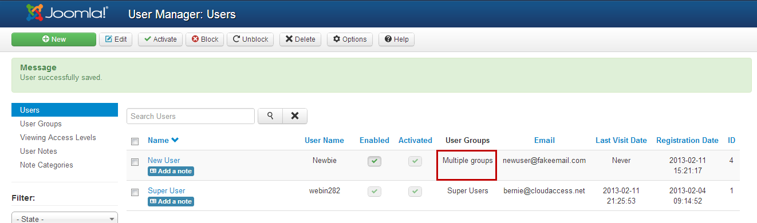Click the Activate toolbar button
This screenshot has height=223, width=757.
click(x=160, y=39)
